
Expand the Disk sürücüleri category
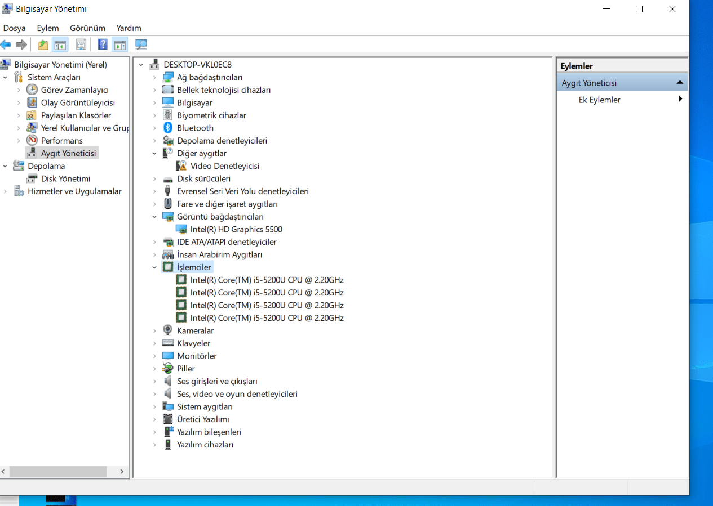[154, 178]
